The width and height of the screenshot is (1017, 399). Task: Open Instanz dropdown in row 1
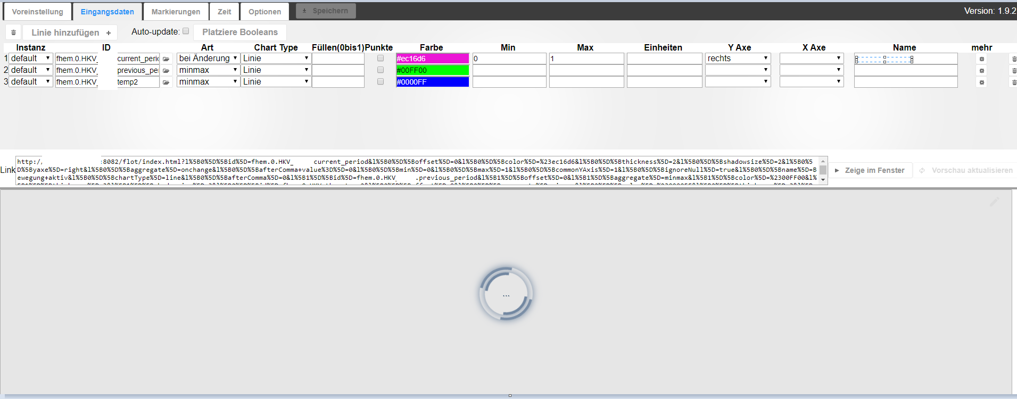(x=31, y=59)
